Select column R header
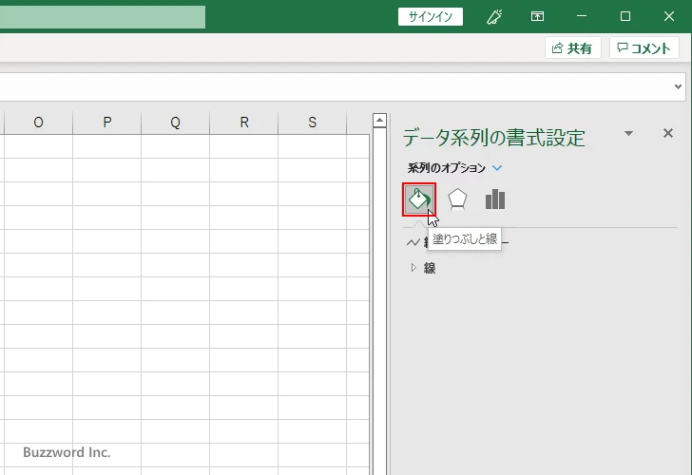The height and width of the screenshot is (475, 692). coord(244,122)
